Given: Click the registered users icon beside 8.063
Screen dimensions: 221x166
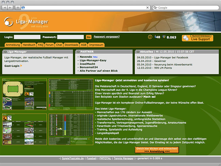Looking at the screenshot, I should 164,37.
